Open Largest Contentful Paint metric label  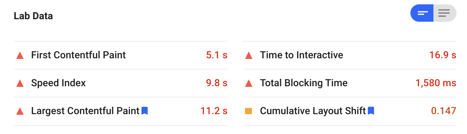click(x=85, y=111)
